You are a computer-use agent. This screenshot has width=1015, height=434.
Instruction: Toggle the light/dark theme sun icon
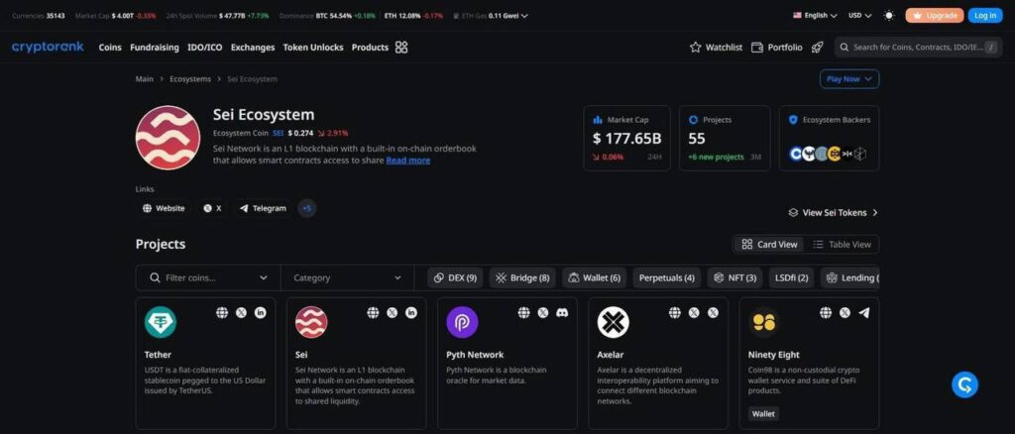click(x=888, y=15)
